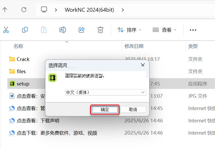Go up one folder level
Screen dimensions: 215x149
tap(5, 10)
